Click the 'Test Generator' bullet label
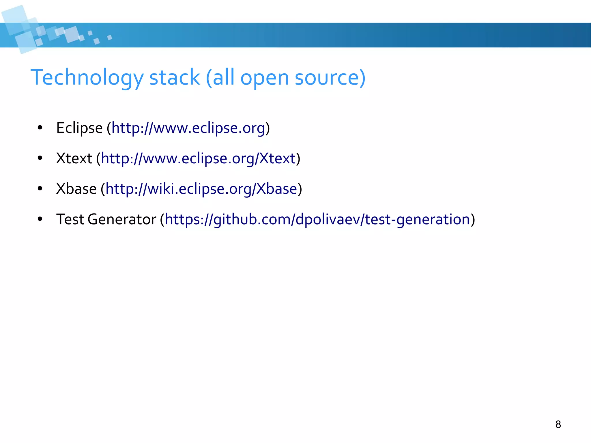The height and width of the screenshot is (443, 591). pyautogui.click(x=106, y=219)
